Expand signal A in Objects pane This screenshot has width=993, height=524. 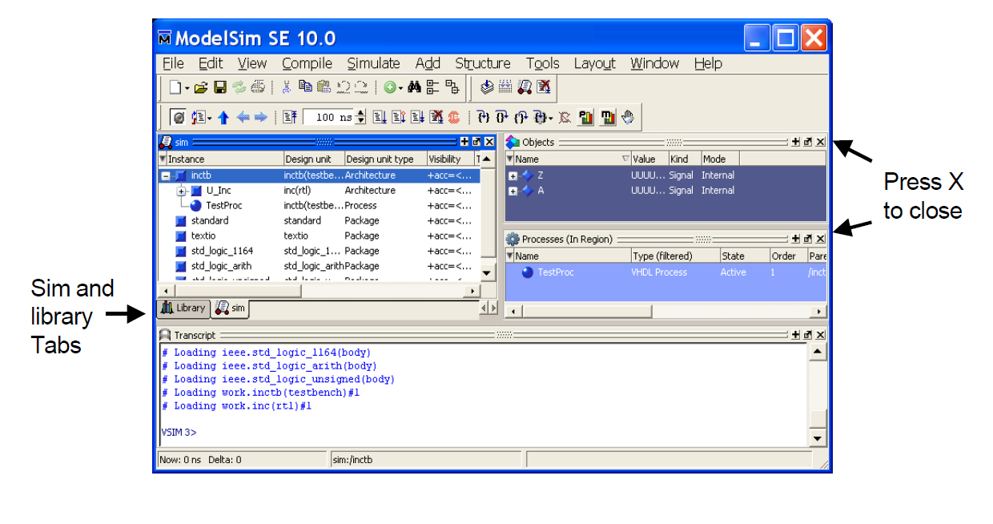pyautogui.click(x=513, y=191)
